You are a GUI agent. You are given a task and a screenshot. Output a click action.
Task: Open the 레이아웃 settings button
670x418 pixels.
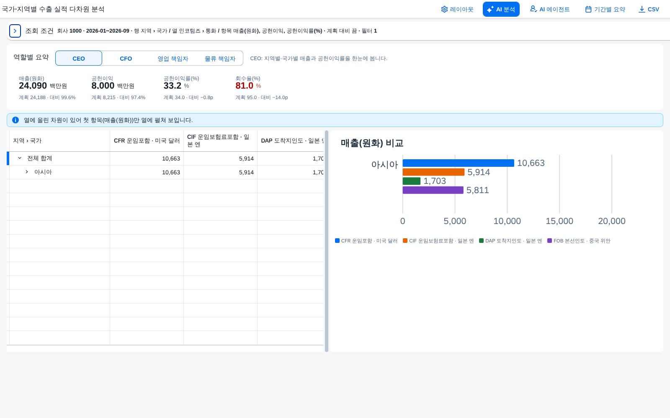[457, 9]
